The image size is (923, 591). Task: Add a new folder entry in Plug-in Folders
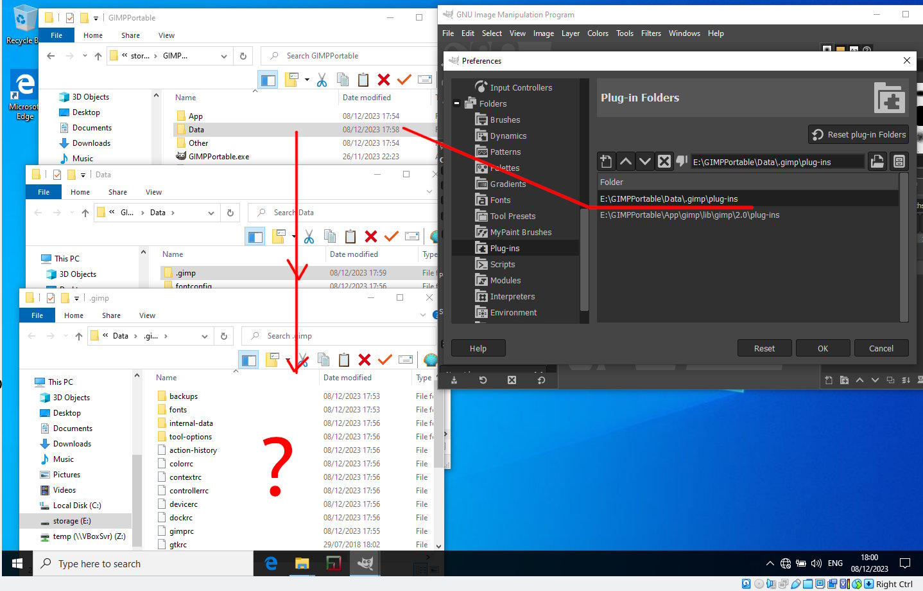click(606, 161)
